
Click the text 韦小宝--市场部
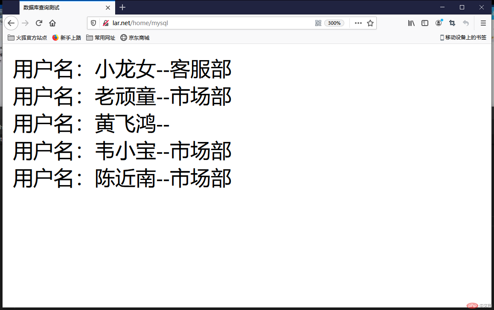(163, 151)
